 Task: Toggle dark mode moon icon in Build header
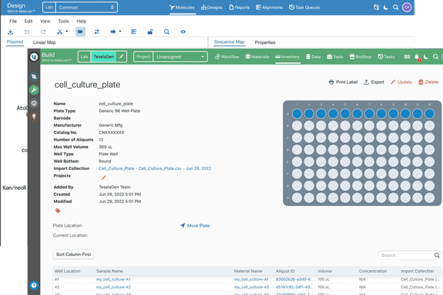coord(426,57)
